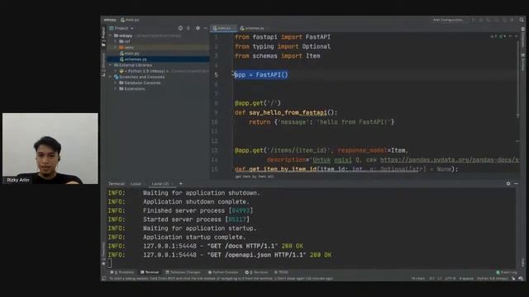
Task: Click the tool window toggle icon at bottom-left corner
Action: (104, 279)
